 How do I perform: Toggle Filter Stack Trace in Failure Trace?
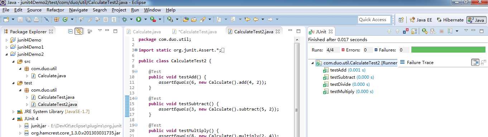pyautogui.click(x=475, y=62)
